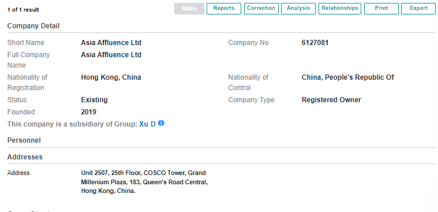The height and width of the screenshot is (212, 438).
Task: Click the greyed-out Watch button
Action: 189,9
